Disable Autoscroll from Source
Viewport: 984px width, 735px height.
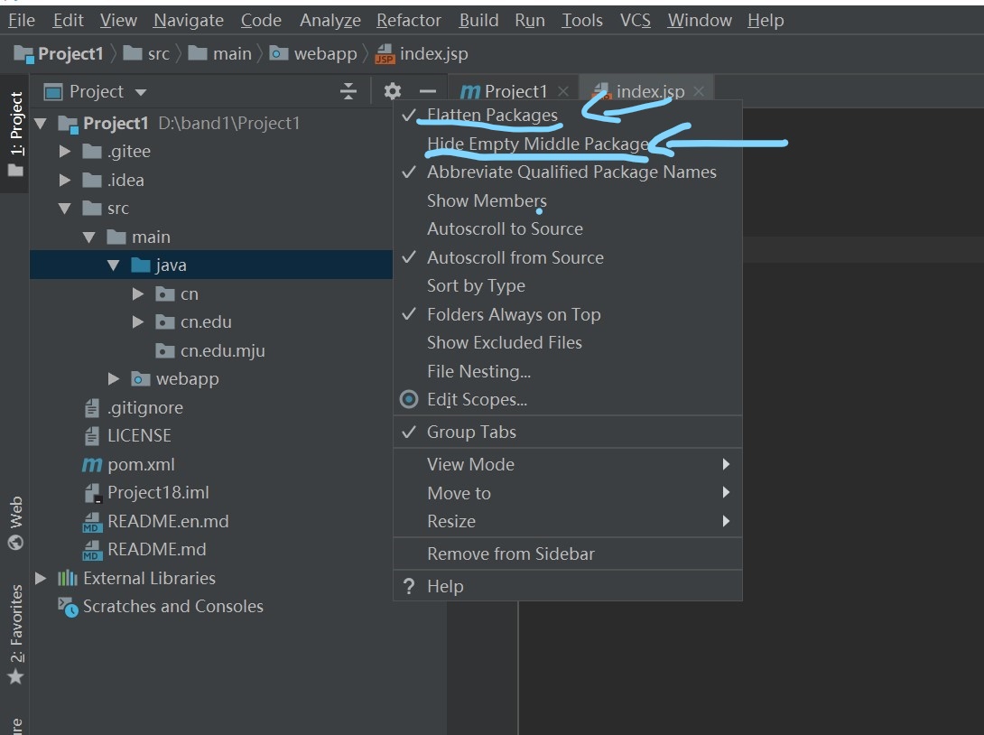[x=515, y=257]
